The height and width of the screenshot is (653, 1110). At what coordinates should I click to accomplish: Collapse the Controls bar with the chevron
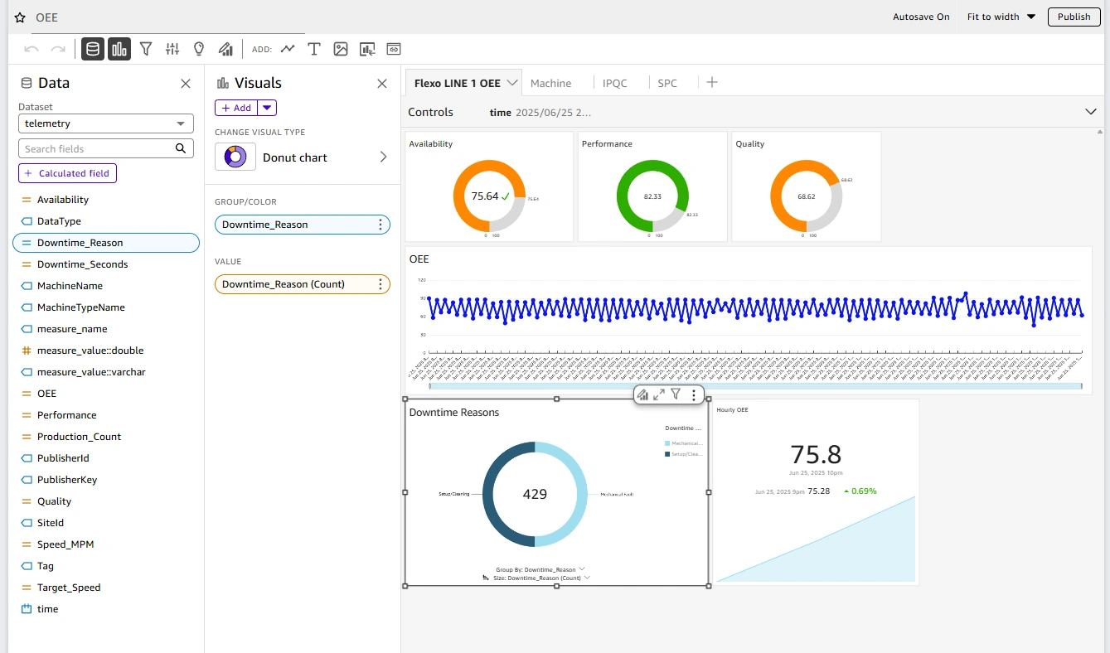coord(1092,112)
